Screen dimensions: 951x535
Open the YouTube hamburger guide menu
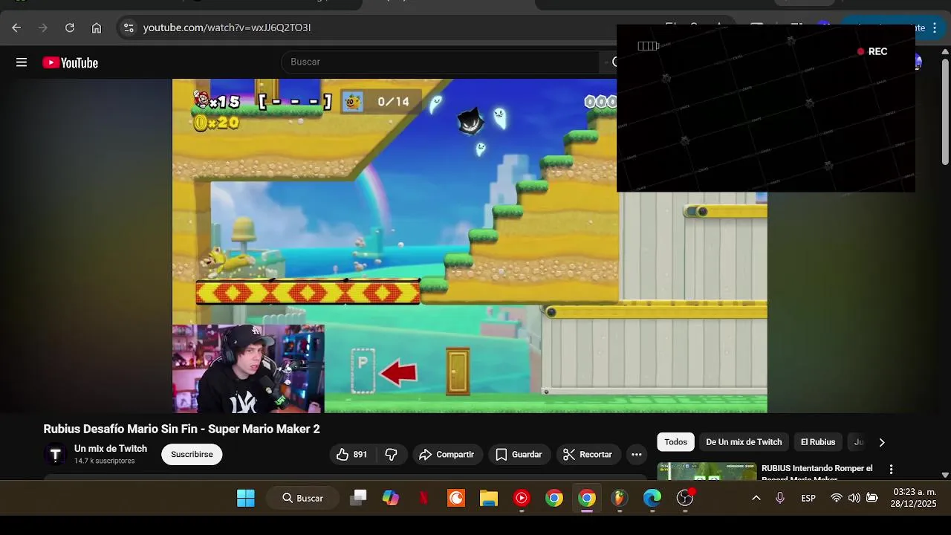[22, 62]
